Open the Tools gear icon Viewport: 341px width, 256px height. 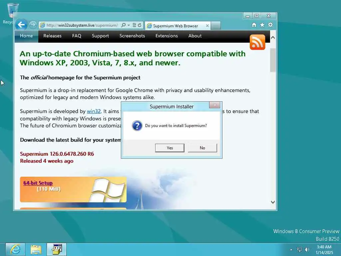click(x=270, y=25)
